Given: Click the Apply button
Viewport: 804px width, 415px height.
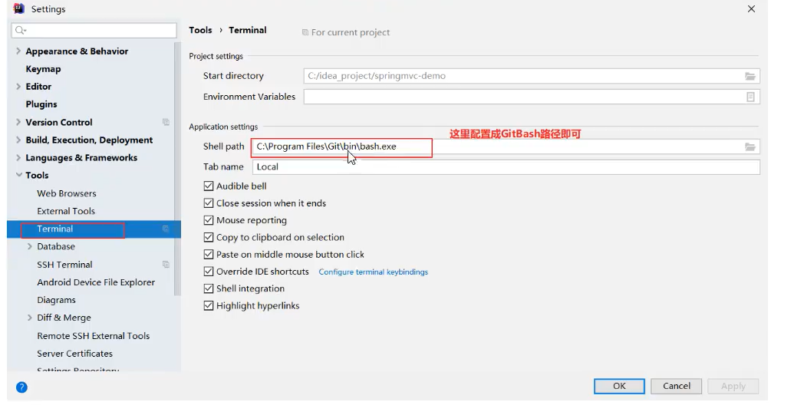Looking at the screenshot, I should pos(733,387).
